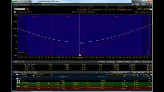Viewport: 164px width, 92px height.
Task: Click the multicolor plot color icon
Action: coord(78,9)
